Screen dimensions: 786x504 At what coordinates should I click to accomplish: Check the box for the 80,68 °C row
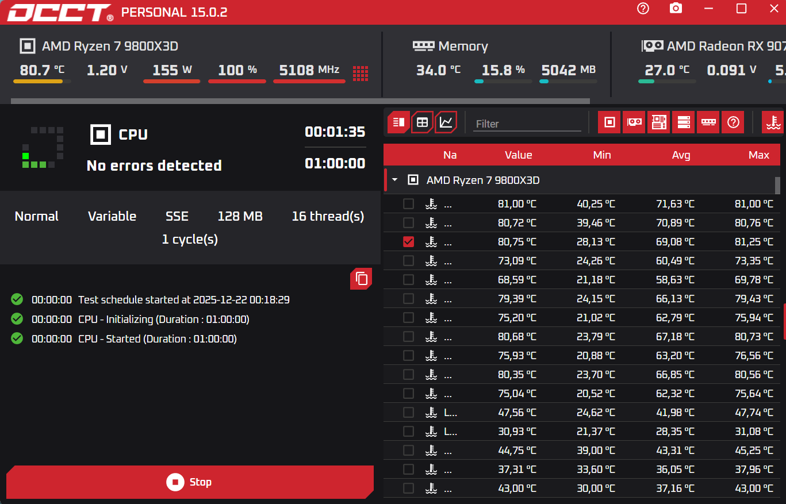pyautogui.click(x=408, y=336)
